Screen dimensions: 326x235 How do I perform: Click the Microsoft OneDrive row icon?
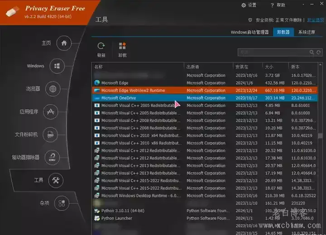point(97,98)
